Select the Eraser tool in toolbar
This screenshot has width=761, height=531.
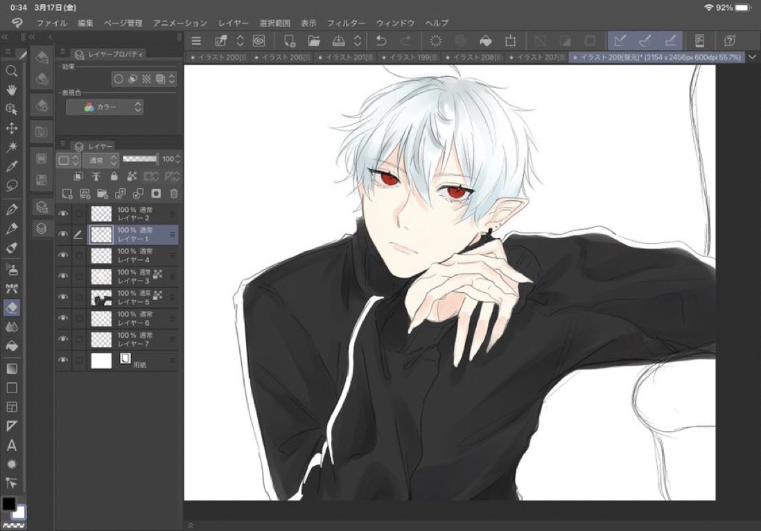(x=12, y=307)
